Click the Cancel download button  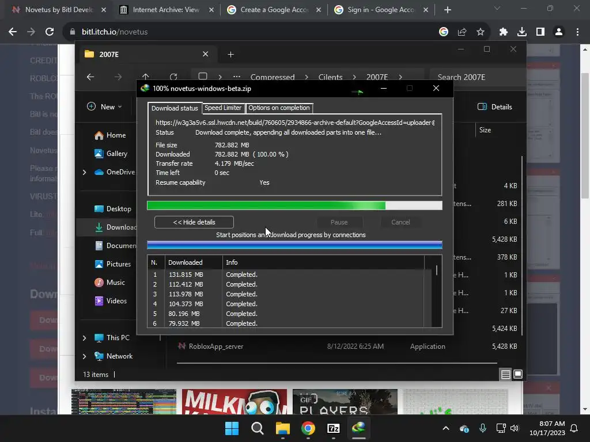point(400,222)
